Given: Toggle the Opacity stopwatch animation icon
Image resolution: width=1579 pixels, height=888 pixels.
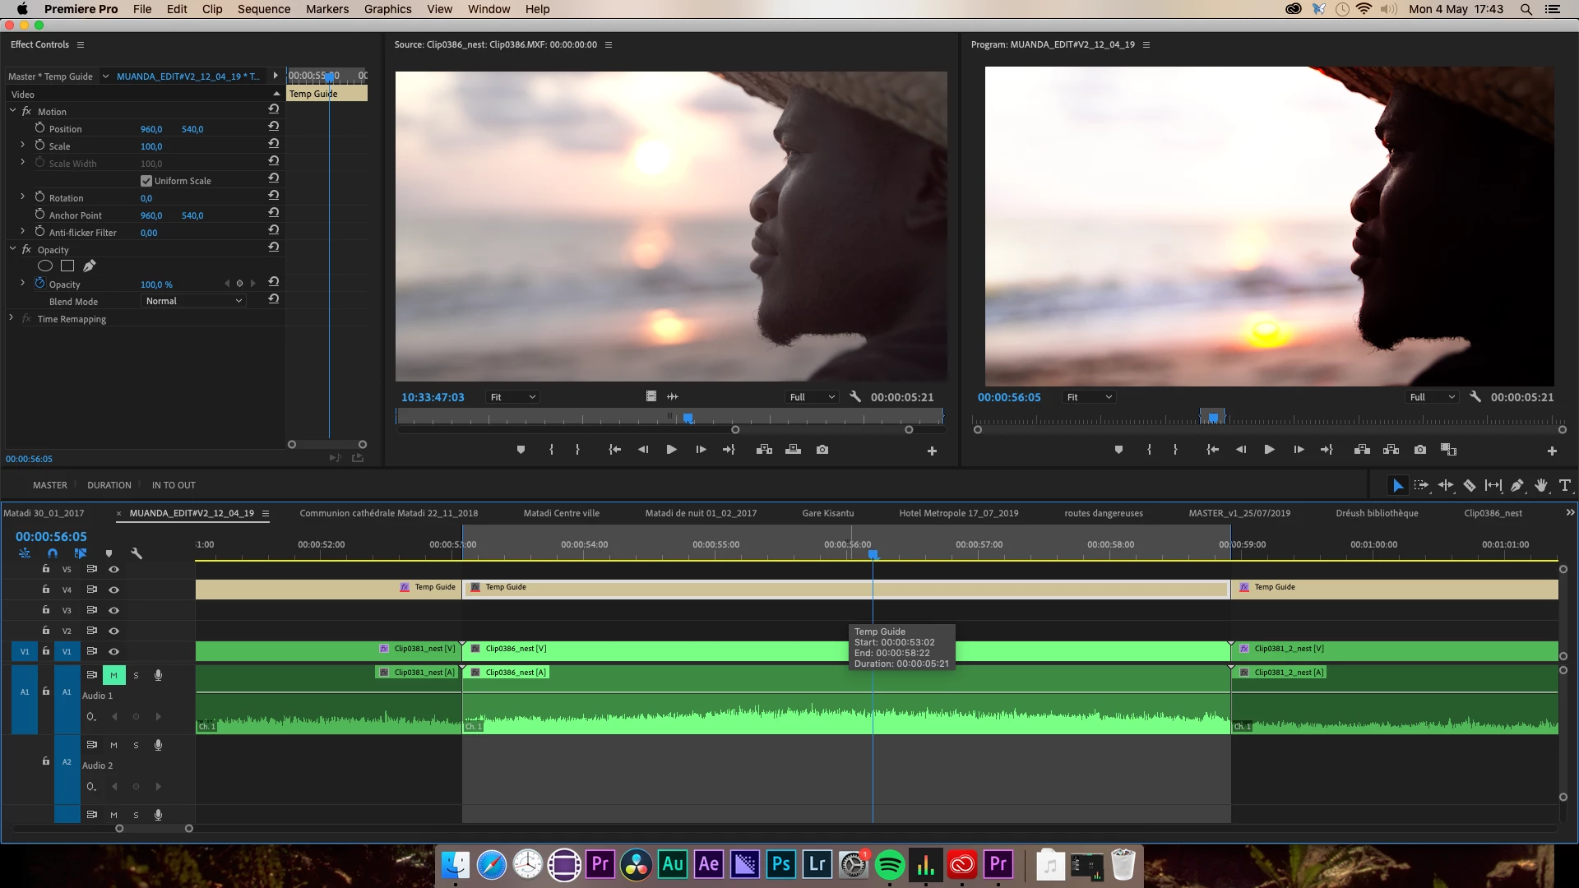Looking at the screenshot, I should click(x=39, y=284).
